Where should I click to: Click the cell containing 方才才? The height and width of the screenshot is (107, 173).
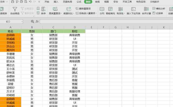click(11, 91)
